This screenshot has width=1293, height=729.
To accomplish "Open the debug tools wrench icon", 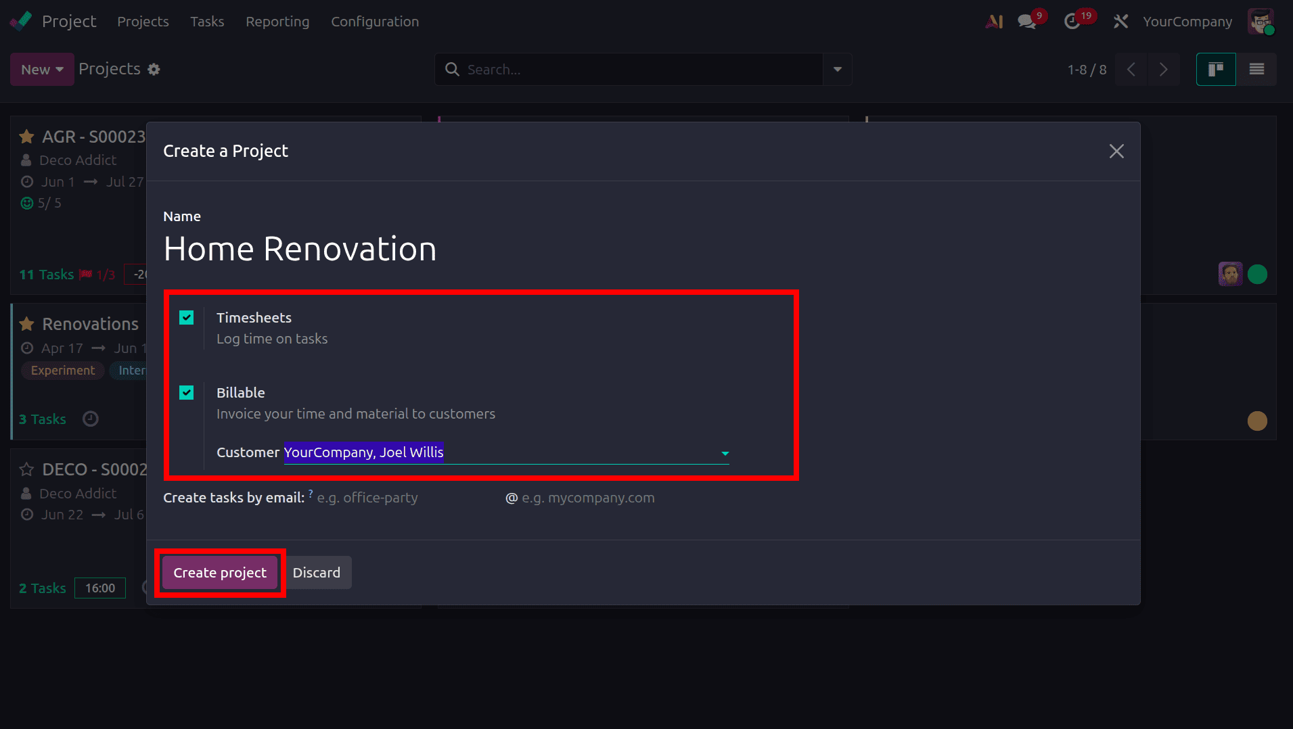I will [x=1120, y=22].
